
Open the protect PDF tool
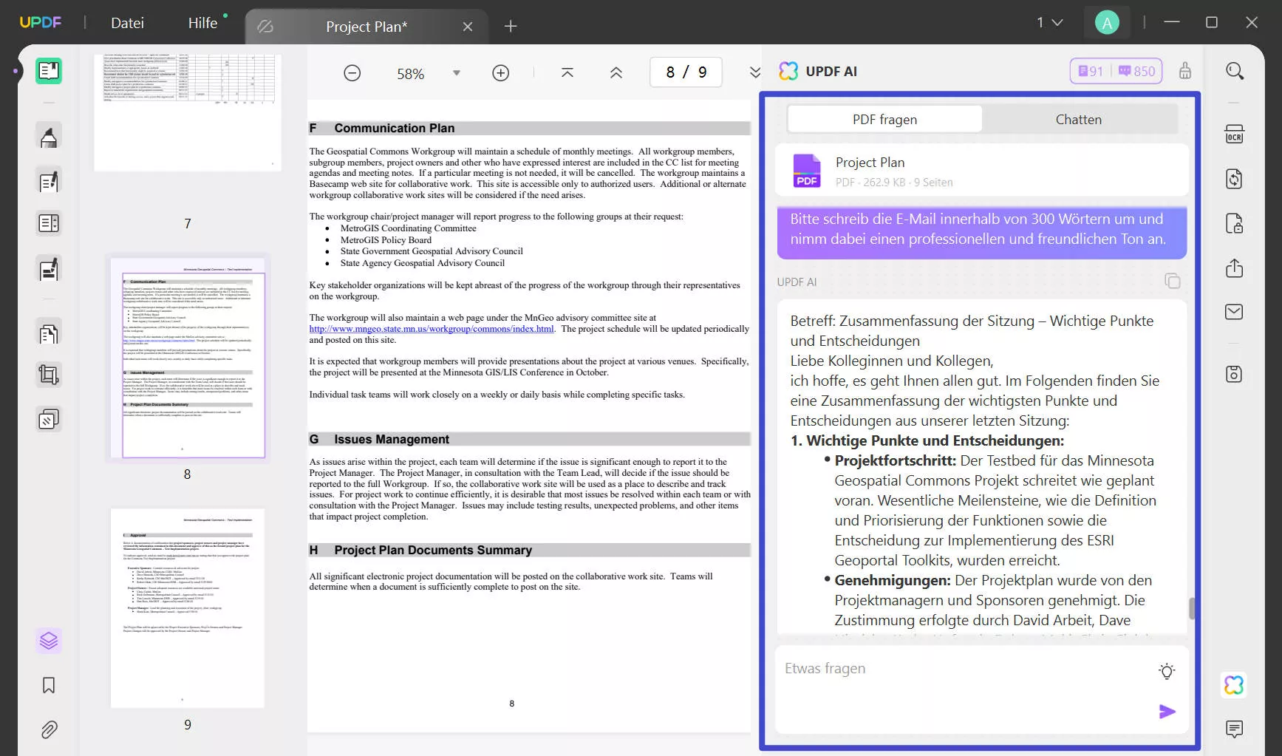pyautogui.click(x=1234, y=223)
